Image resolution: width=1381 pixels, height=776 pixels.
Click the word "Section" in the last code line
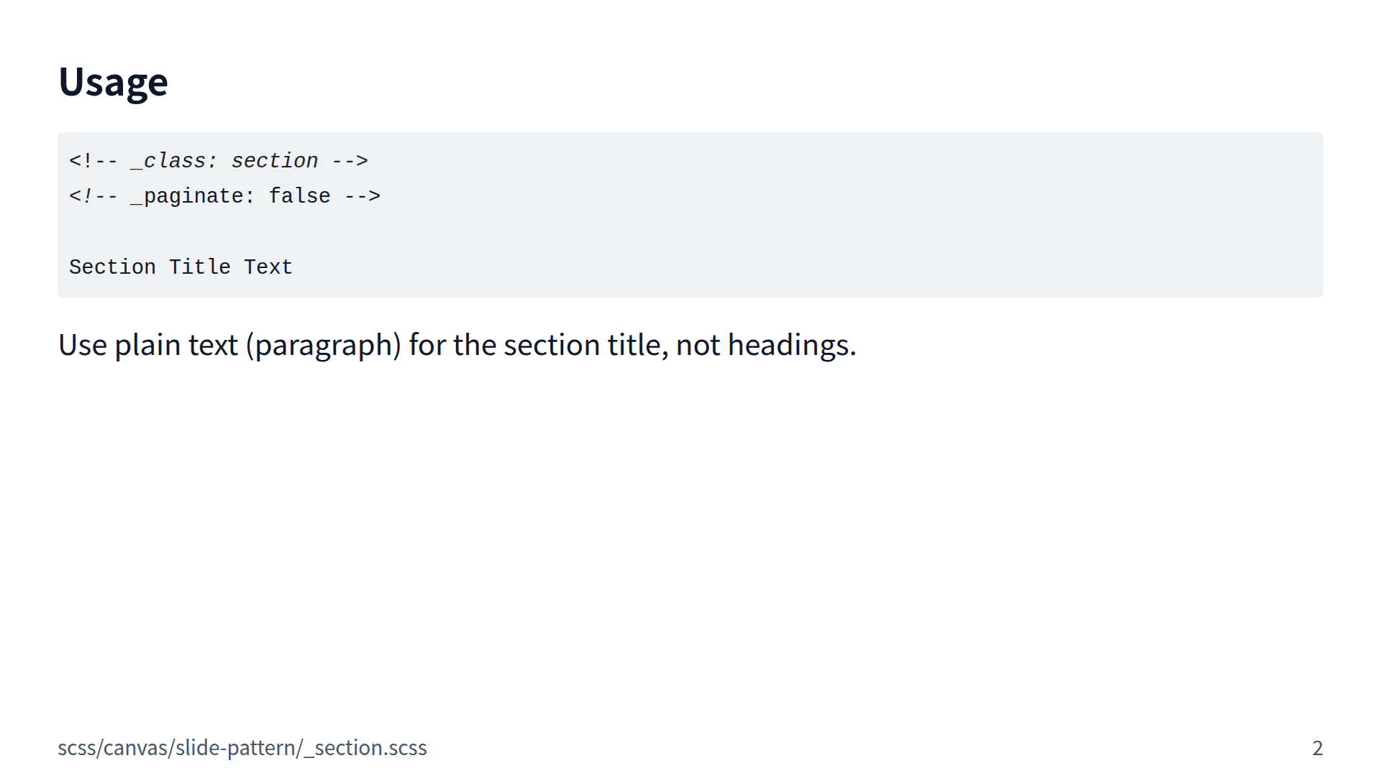coord(112,267)
